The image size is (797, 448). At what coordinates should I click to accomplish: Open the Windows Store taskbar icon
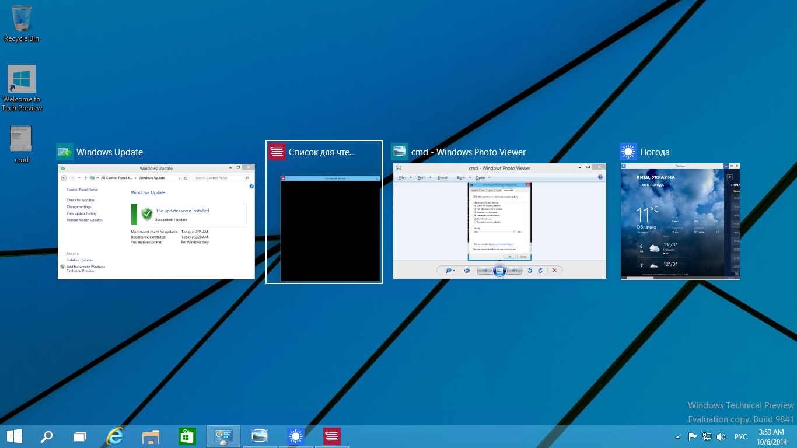pos(187,436)
